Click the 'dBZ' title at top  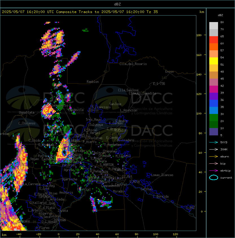coord(117,4)
